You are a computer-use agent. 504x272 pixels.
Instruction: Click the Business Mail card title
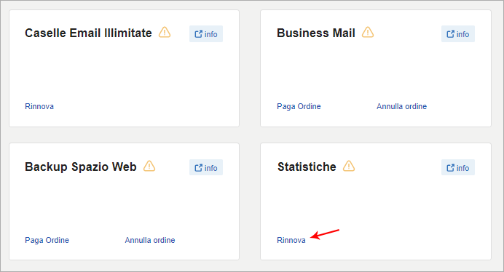[316, 33]
